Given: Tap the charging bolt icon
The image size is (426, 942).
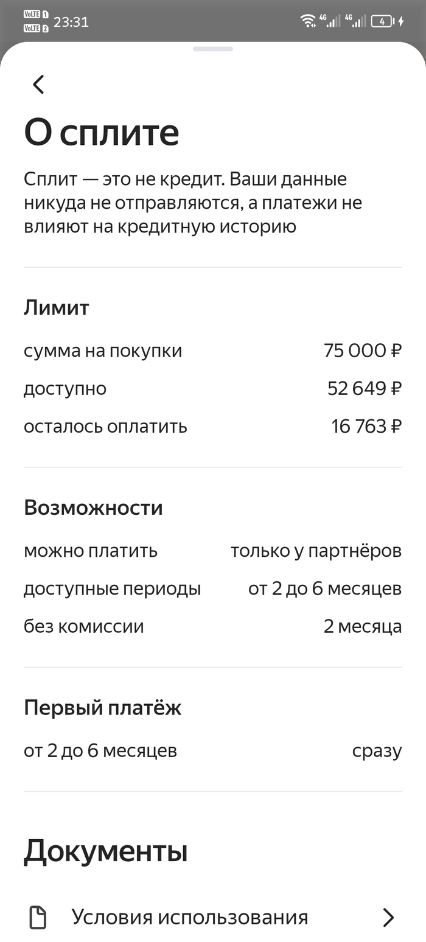Looking at the screenshot, I should 401,21.
